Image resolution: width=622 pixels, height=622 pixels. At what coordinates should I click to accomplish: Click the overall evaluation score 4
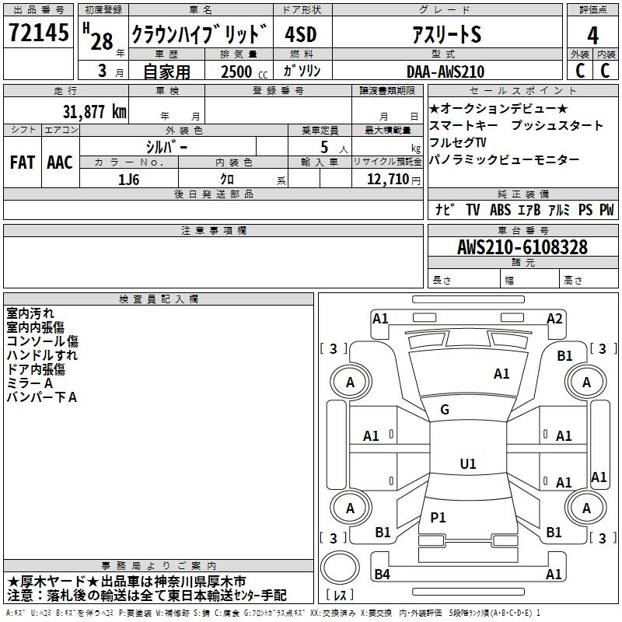point(592,35)
